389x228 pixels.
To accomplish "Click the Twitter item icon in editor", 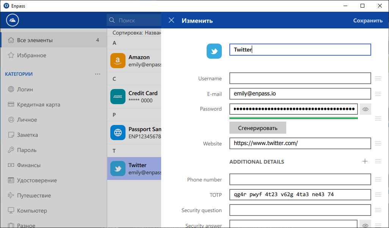I will point(214,51).
